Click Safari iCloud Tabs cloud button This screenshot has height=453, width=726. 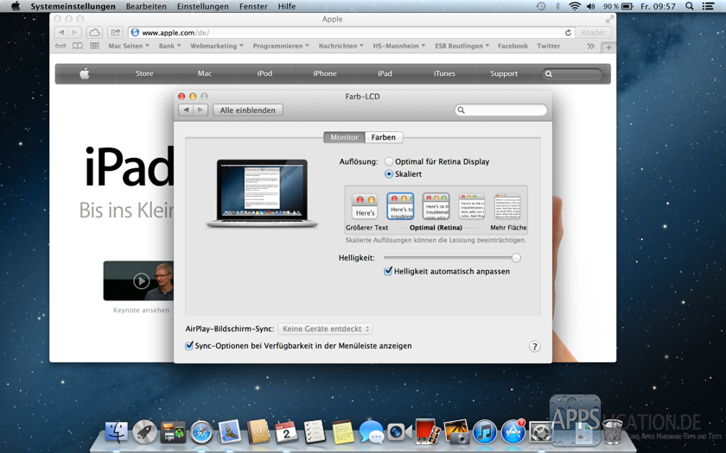[94, 33]
